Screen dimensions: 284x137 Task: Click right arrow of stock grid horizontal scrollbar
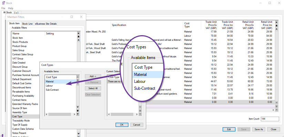(273, 110)
